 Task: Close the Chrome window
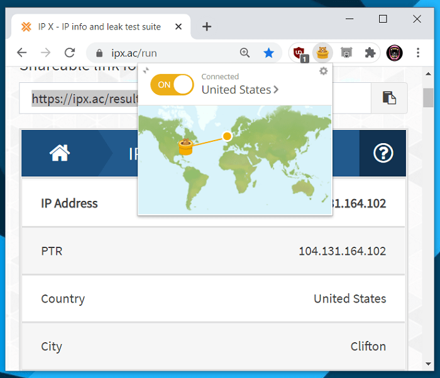[417, 19]
